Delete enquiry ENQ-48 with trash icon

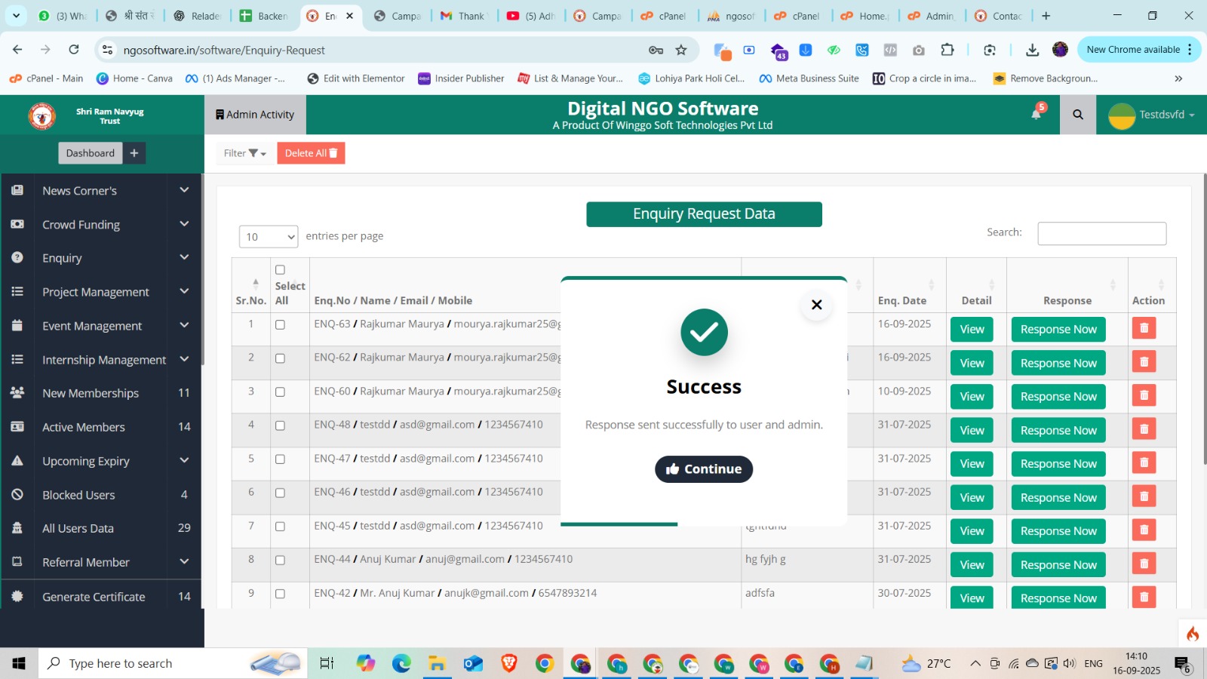1144,429
